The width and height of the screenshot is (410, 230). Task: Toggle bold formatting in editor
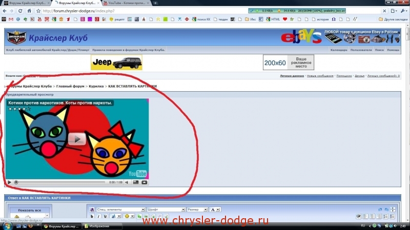point(92,216)
